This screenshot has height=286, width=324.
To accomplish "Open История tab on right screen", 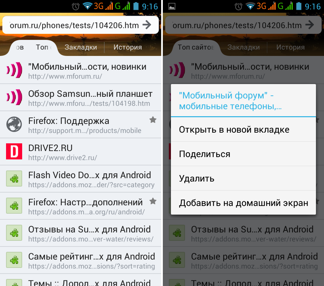I will (x=290, y=47).
